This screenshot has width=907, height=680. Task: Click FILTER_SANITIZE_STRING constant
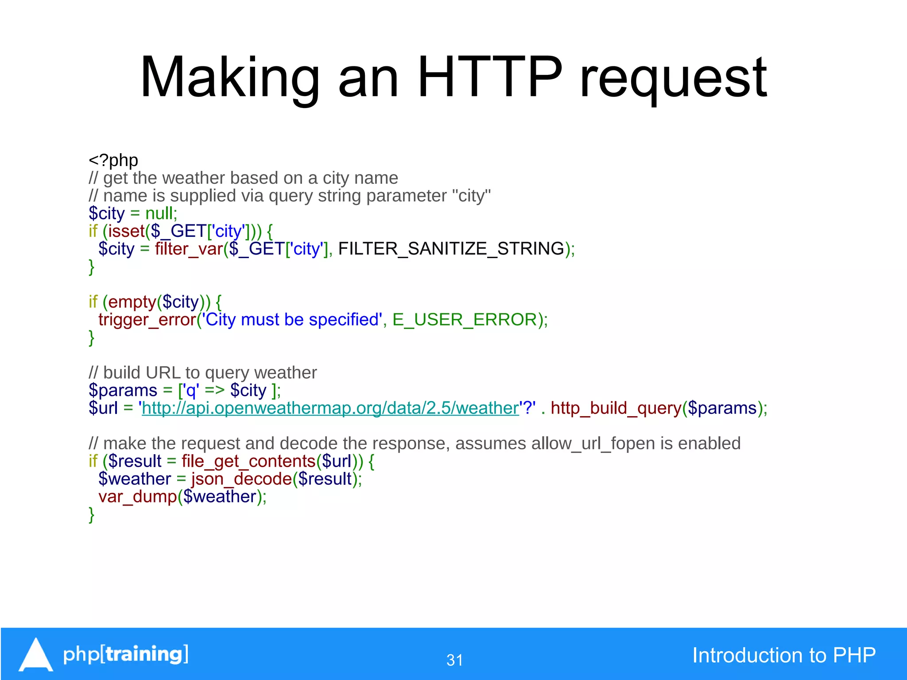click(x=451, y=249)
